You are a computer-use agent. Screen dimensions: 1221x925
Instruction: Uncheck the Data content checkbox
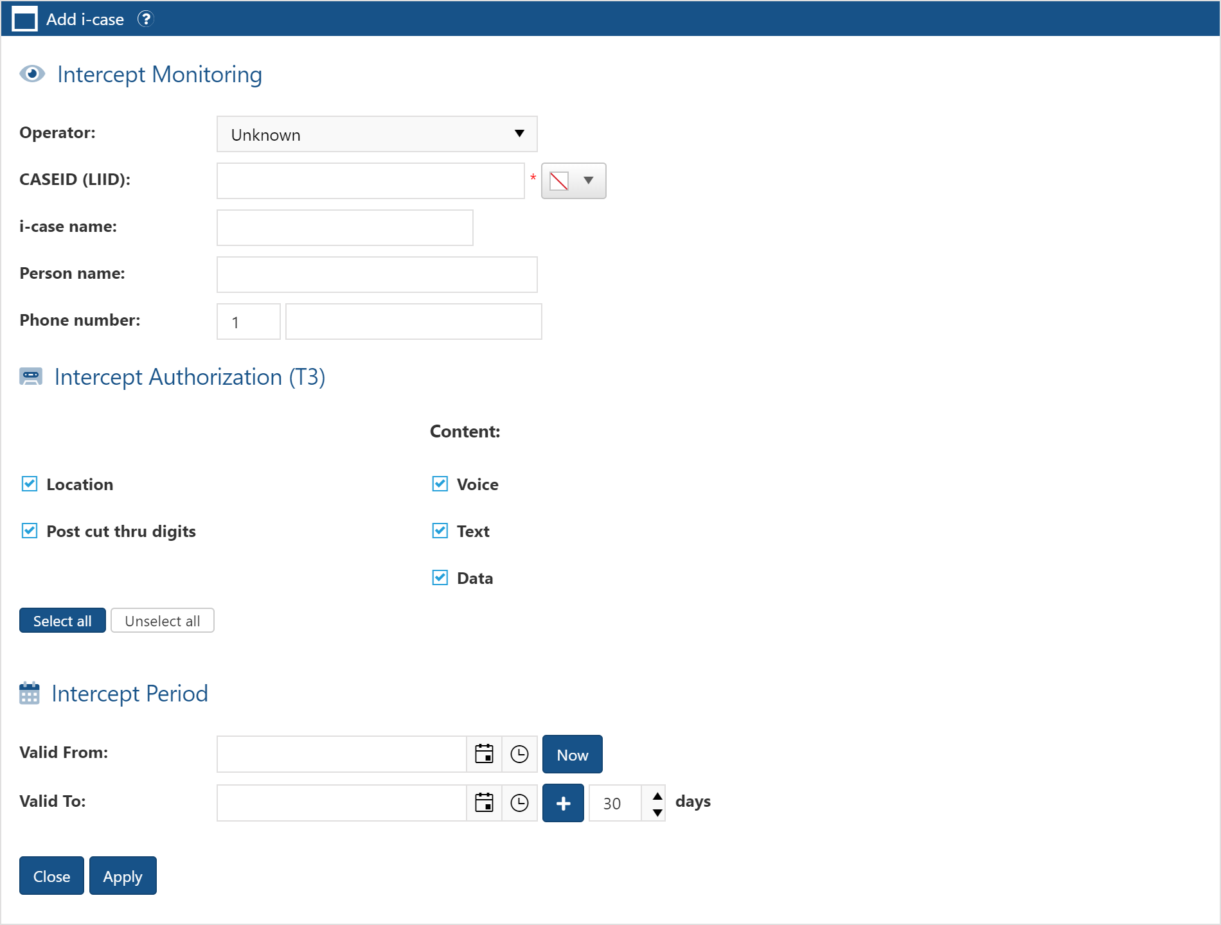pyautogui.click(x=440, y=577)
